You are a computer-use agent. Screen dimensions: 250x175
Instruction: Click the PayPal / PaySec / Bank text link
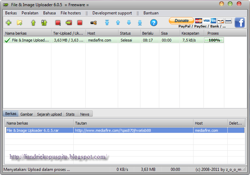[x=202, y=26]
